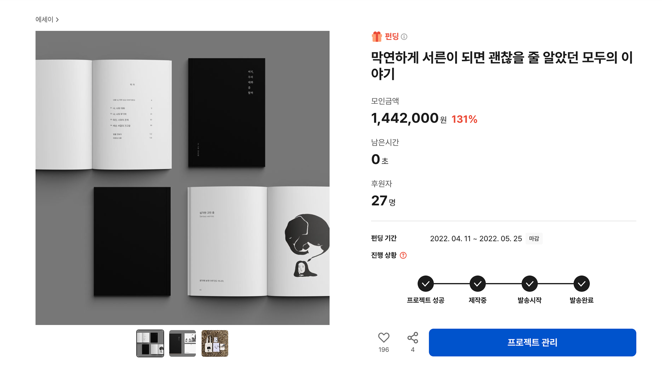This screenshot has width=662, height=383.
Task: Click the main book product image
Action: 182,178
